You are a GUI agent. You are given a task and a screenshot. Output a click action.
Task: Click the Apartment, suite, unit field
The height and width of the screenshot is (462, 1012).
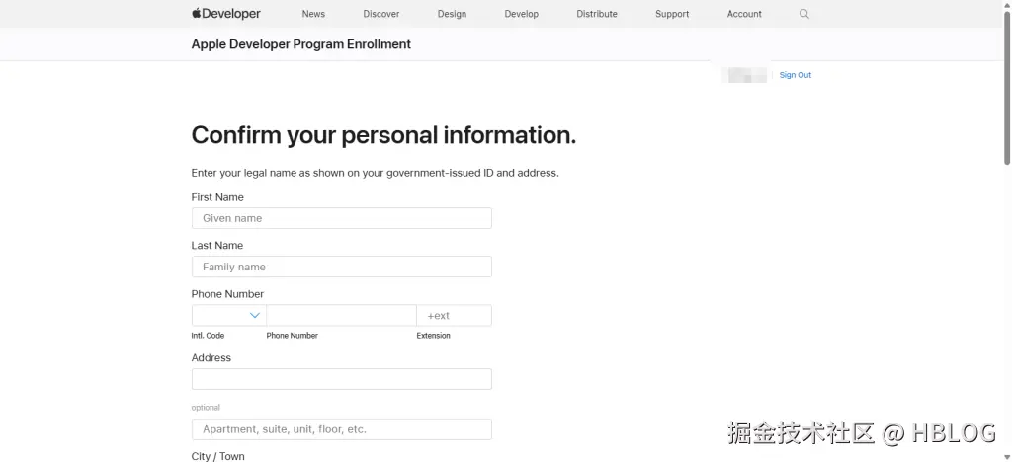pos(341,429)
